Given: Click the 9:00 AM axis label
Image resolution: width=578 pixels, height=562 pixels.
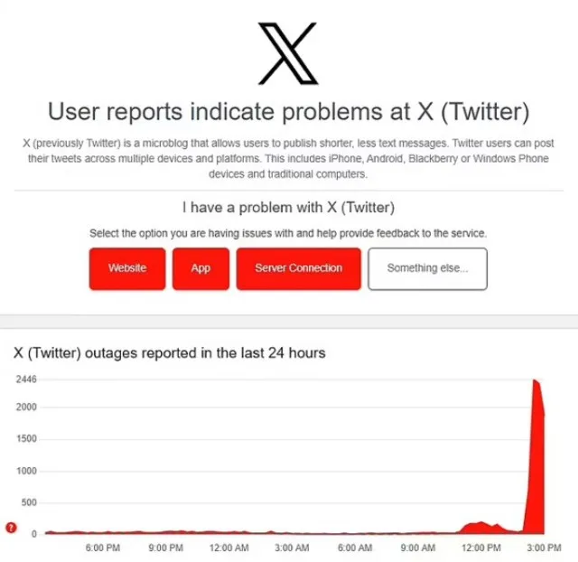Looking at the screenshot, I should [x=418, y=548].
